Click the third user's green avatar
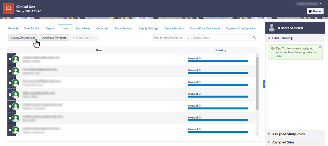 click(x=16, y=83)
